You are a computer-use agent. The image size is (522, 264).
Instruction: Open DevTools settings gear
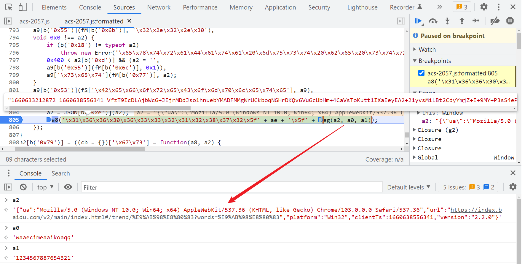(484, 7)
